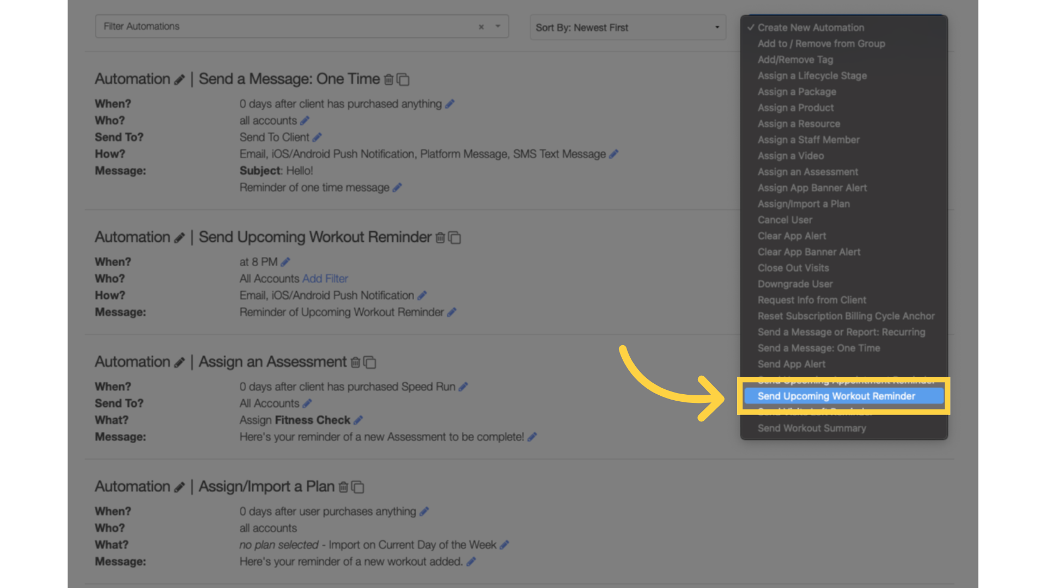Edit the 'at 8 PM' time setting
Image resolution: width=1046 pixels, height=588 pixels.
pos(285,262)
